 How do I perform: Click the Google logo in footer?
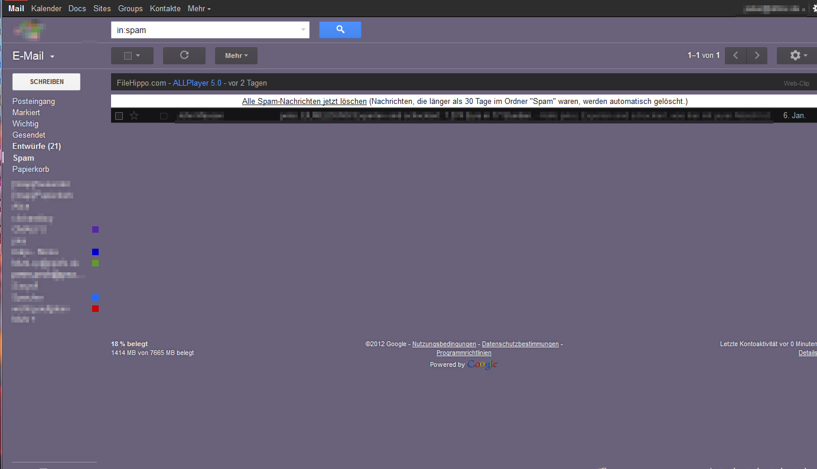(482, 364)
